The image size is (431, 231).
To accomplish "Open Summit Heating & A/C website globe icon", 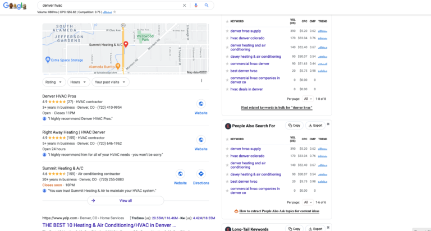I will [180, 174].
